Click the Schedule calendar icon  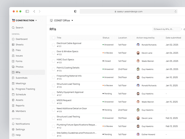click(x=13, y=94)
